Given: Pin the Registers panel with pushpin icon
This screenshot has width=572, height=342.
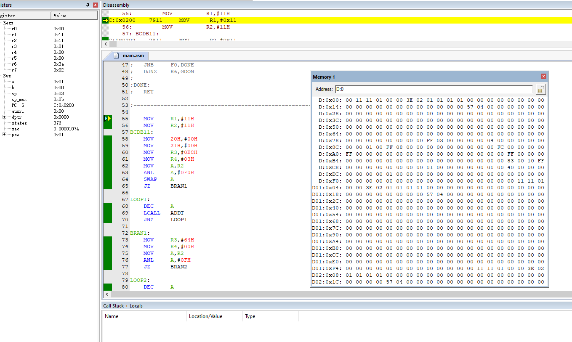Looking at the screenshot, I should (88, 5).
